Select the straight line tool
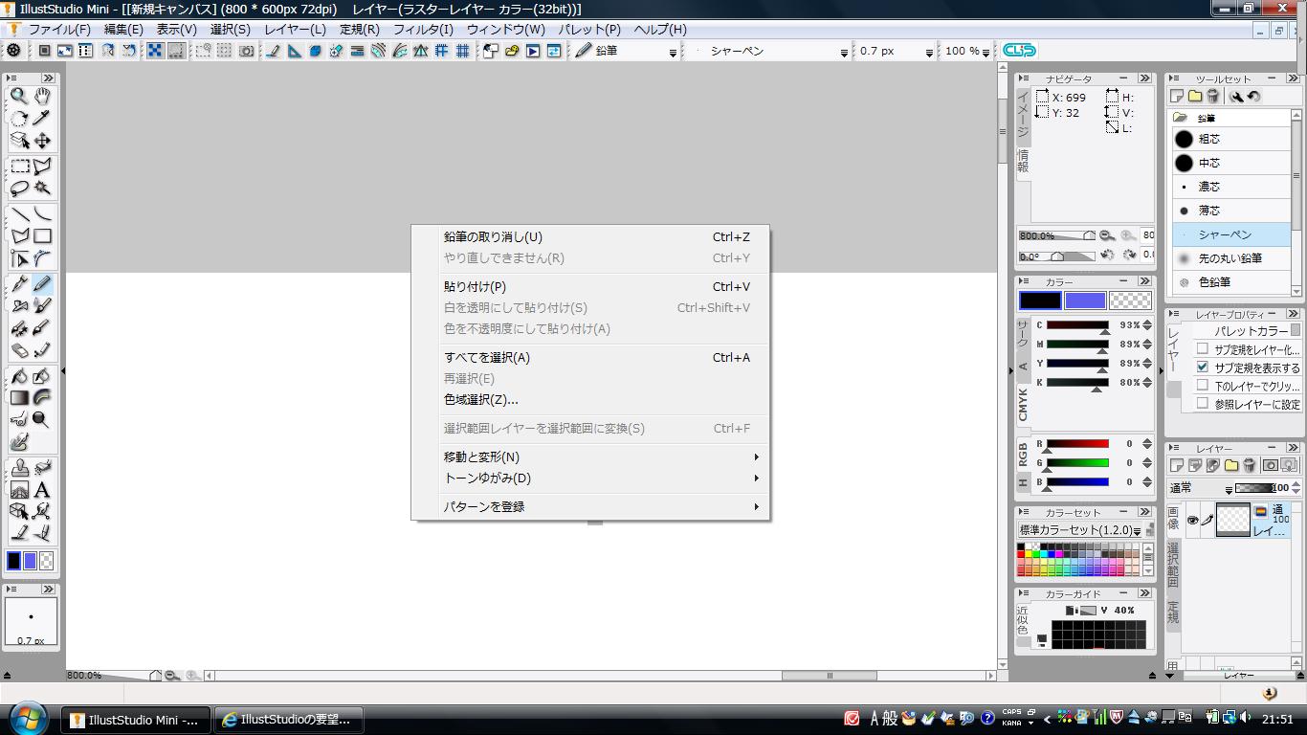 [x=19, y=213]
